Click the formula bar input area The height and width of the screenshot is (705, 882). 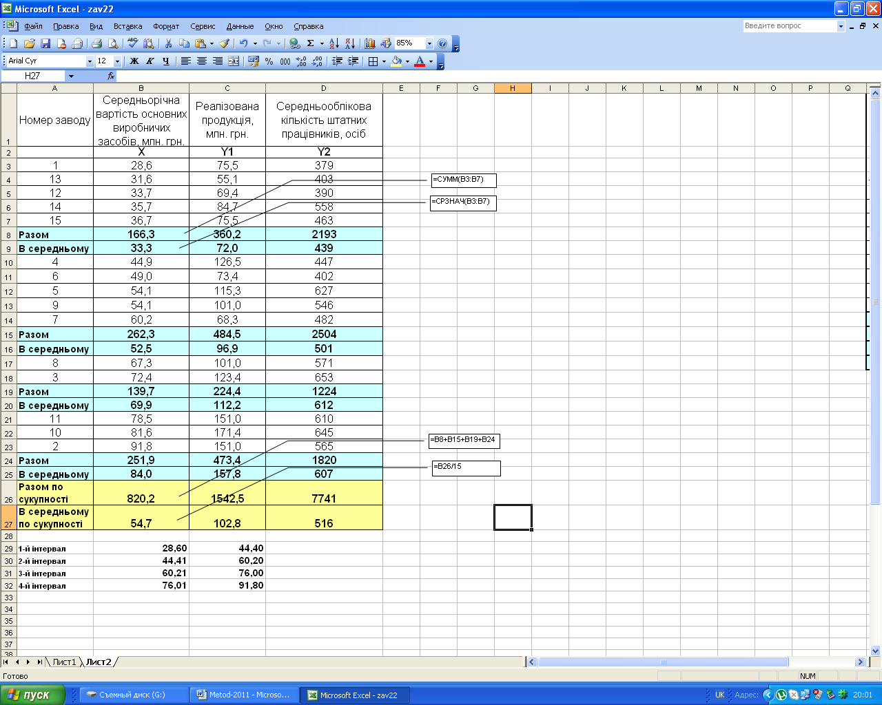coord(499,76)
